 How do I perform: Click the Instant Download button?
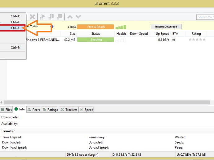(x=166, y=27)
